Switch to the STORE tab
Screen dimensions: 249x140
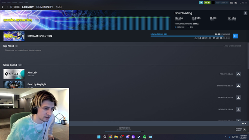tap(15, 7)
